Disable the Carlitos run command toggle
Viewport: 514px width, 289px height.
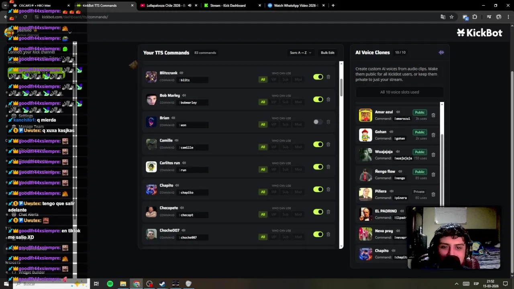point(318,167)
